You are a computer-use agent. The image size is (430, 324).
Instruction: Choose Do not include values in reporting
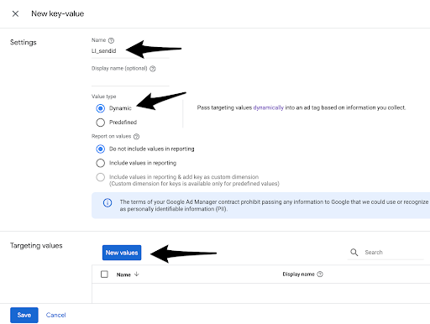tap(101, 149)
